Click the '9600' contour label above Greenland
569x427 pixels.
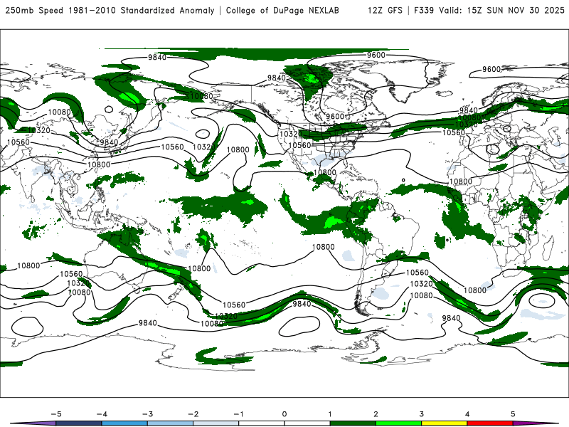coord(376,55)
